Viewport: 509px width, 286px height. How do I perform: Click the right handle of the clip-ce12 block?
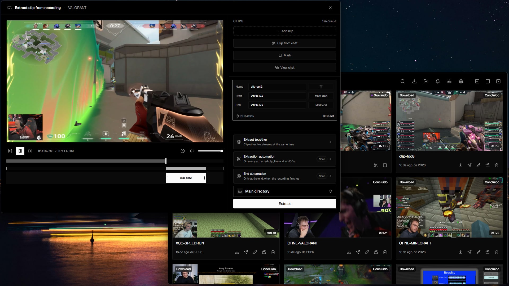(x=205, y=178)
